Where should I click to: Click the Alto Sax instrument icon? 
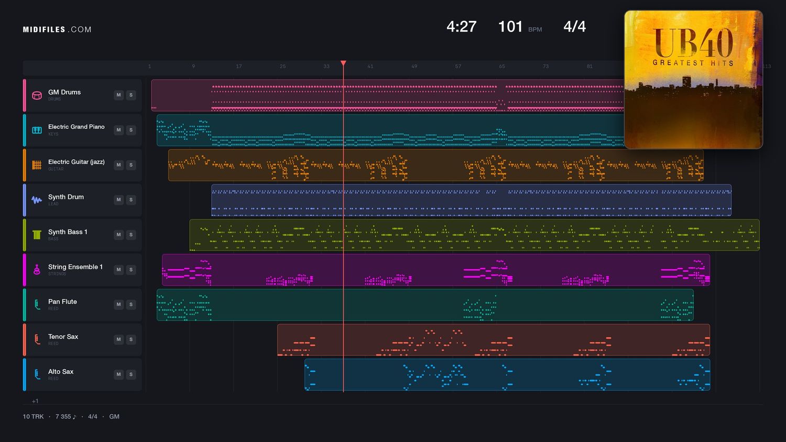point(37,374)
